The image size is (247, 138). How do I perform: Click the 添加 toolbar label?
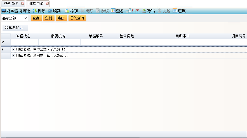pos(74,11)
